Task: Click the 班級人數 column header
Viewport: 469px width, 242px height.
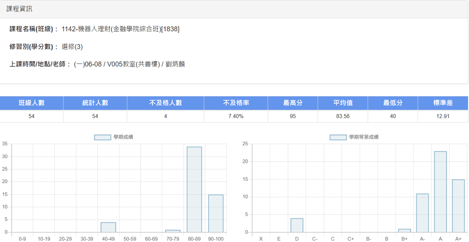Action: [32, 103]
